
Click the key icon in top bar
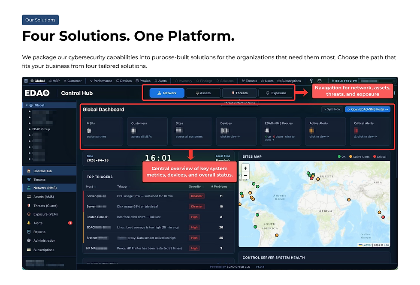pos(311,81)
